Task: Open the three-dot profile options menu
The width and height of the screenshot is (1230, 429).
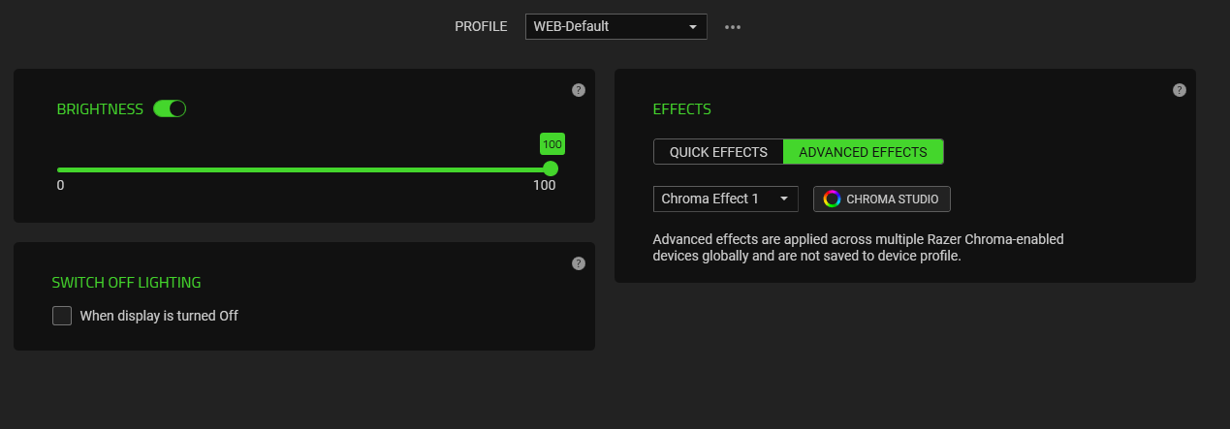Action: (733, 27)
